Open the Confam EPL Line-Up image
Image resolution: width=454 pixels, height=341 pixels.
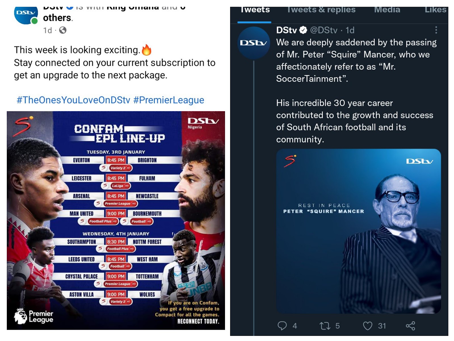pos(116,220)
